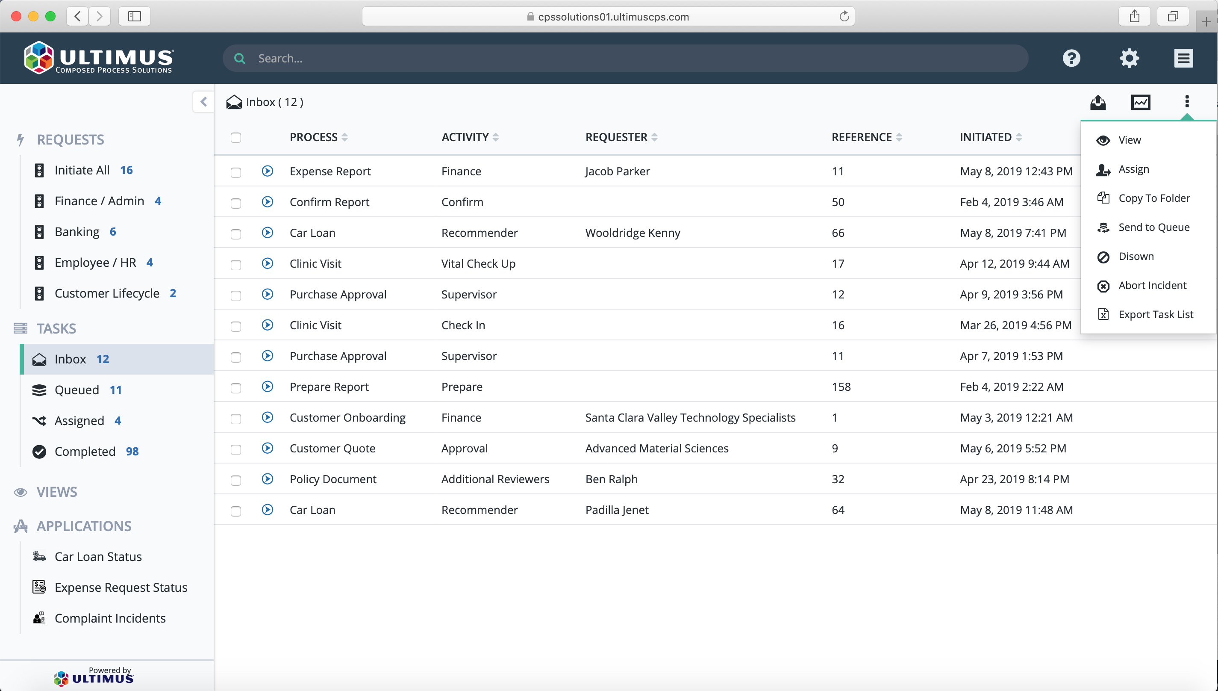This screenshot has width=1218, height=691.
Task: Open the Completed tasks section
Action: (x=84, y=451)
